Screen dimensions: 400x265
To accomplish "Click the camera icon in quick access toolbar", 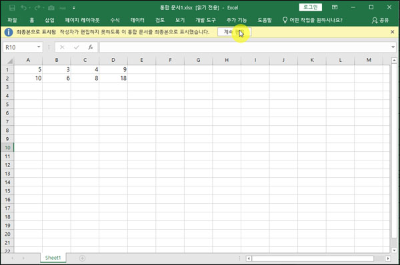I will 51,8.
